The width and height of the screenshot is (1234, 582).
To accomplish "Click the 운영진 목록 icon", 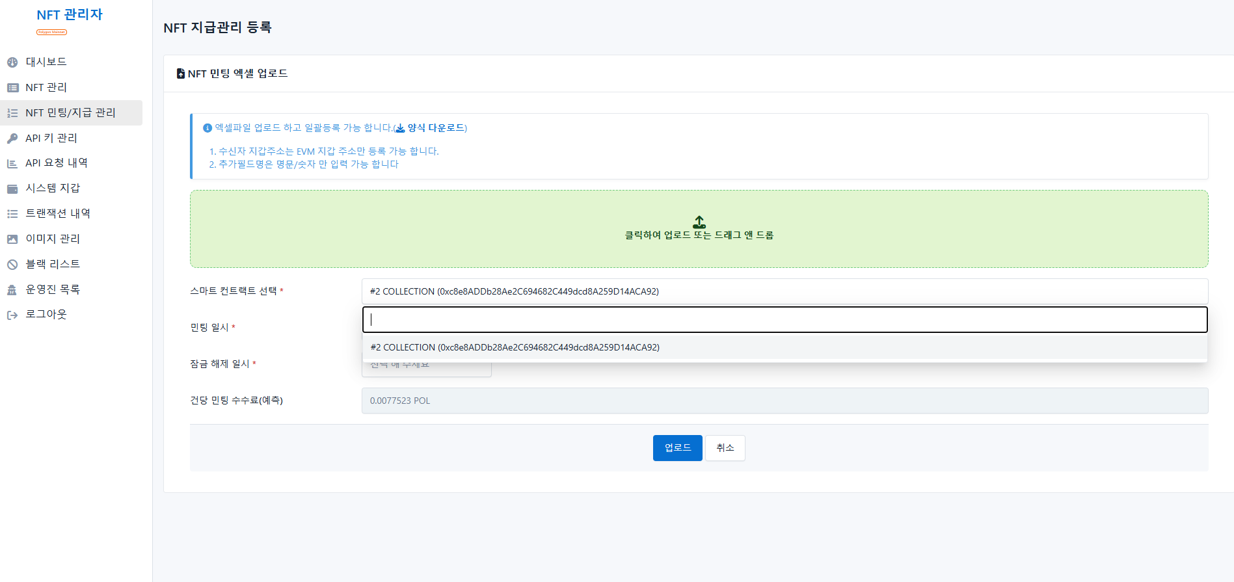I will 12,290.
